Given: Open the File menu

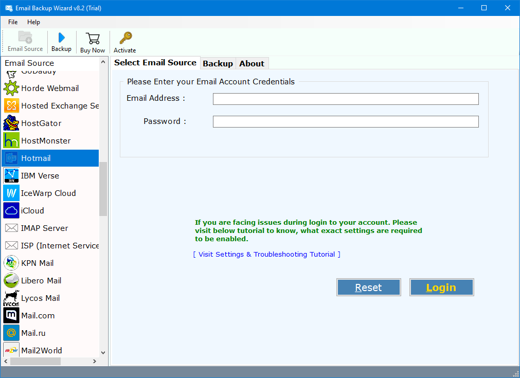Looking at the screenshot, I should [x=12, y=22].
